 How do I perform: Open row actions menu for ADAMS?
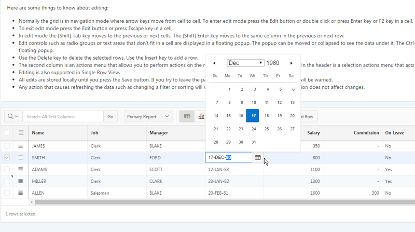[x=21, y=169]
